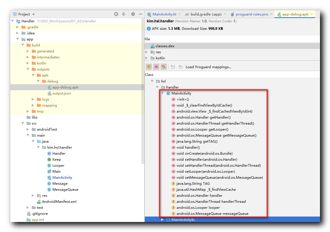Hide the Project tool window
The height and width of the screenshot is (232, 330).
[140, 14]
